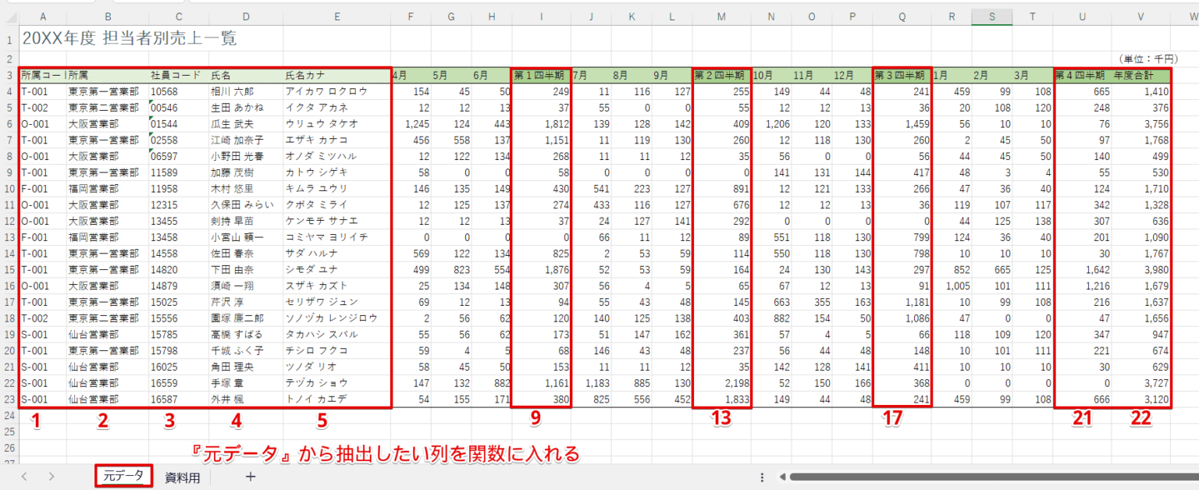The image size is (1199, 490).
Task: Switch to the 元データ sheet tab
Action: [123, 476]
